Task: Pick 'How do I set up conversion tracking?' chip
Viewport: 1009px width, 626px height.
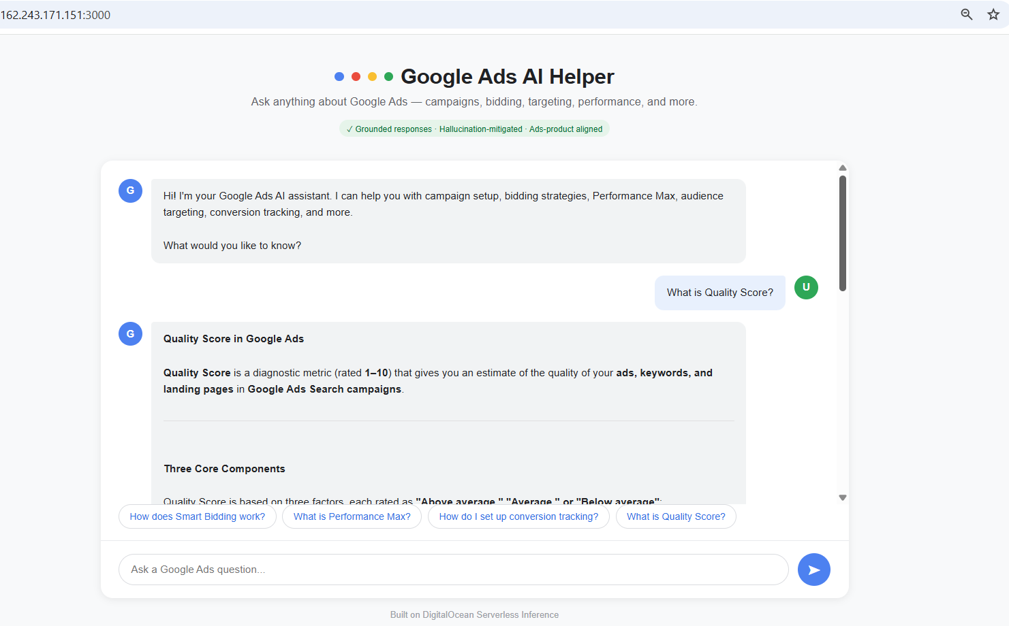Action: point(518,516)
